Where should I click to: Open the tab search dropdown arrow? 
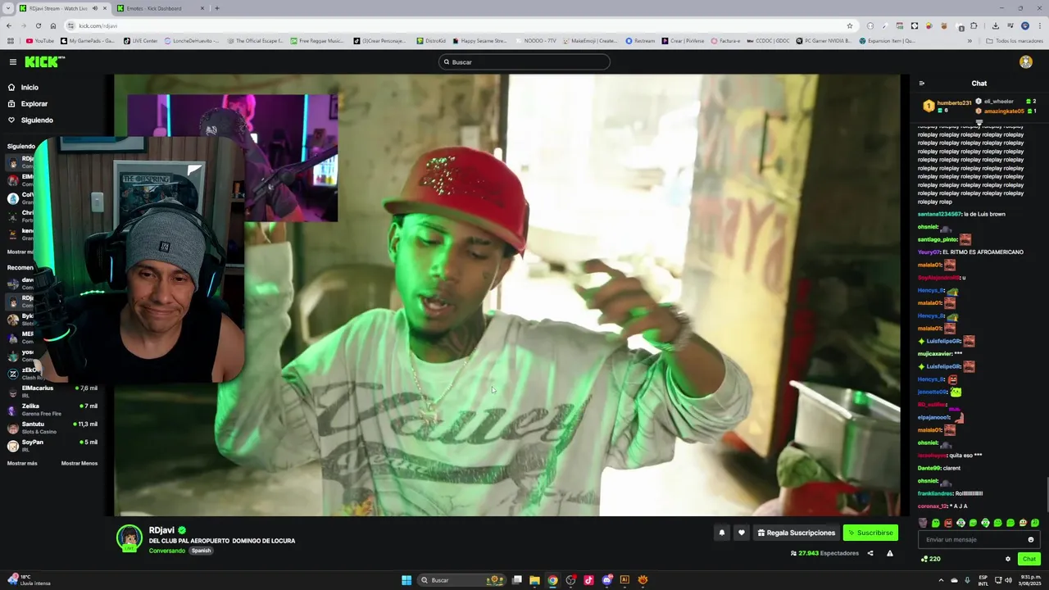(7, 8)
